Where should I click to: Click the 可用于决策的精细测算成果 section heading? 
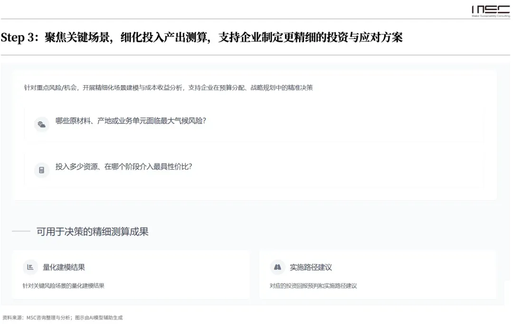(93, 232)
